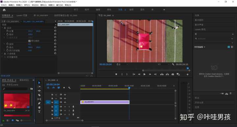Select the Razor tool
237x127 pixels.
point(39,95)
